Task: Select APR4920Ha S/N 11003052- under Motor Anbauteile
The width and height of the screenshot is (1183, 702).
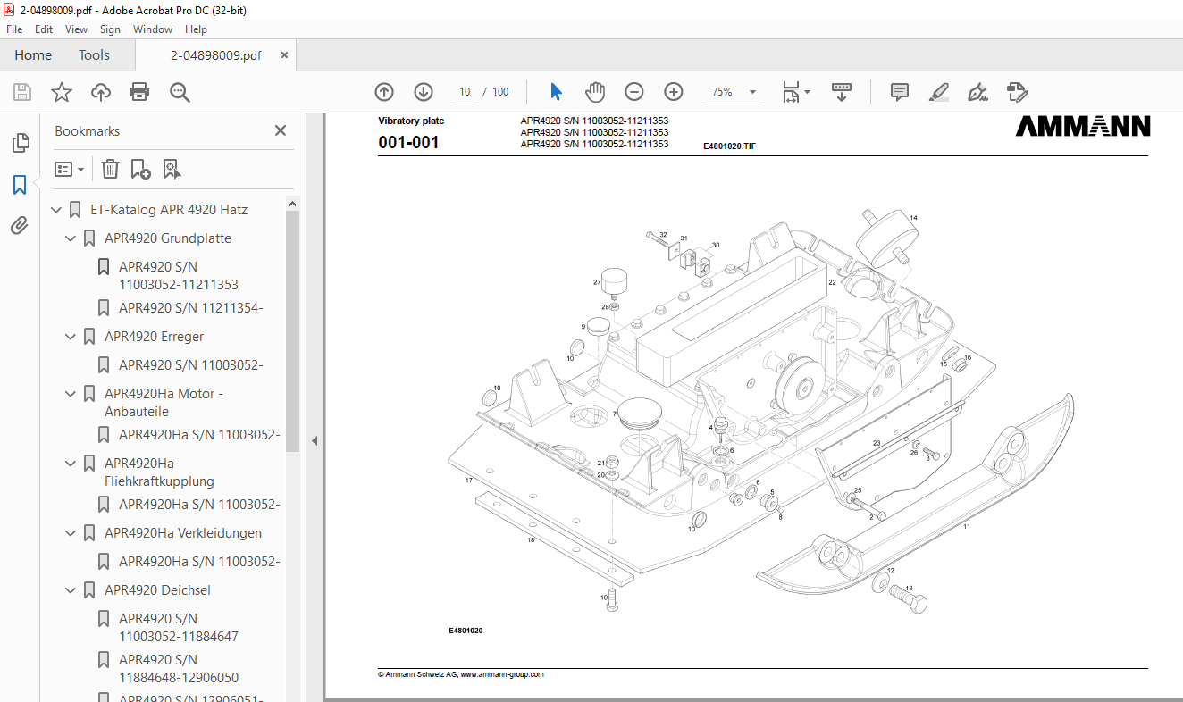Action: tap(199, 435)
